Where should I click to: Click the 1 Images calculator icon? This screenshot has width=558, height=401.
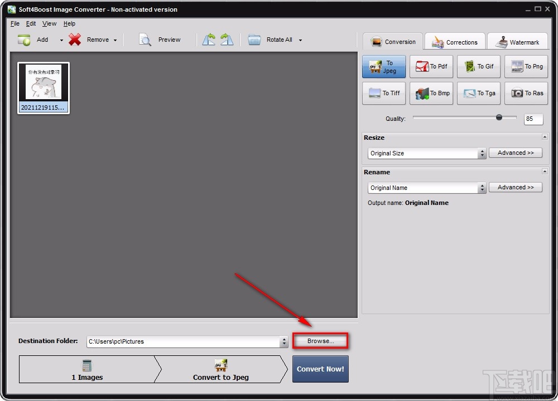pos(87,365)
